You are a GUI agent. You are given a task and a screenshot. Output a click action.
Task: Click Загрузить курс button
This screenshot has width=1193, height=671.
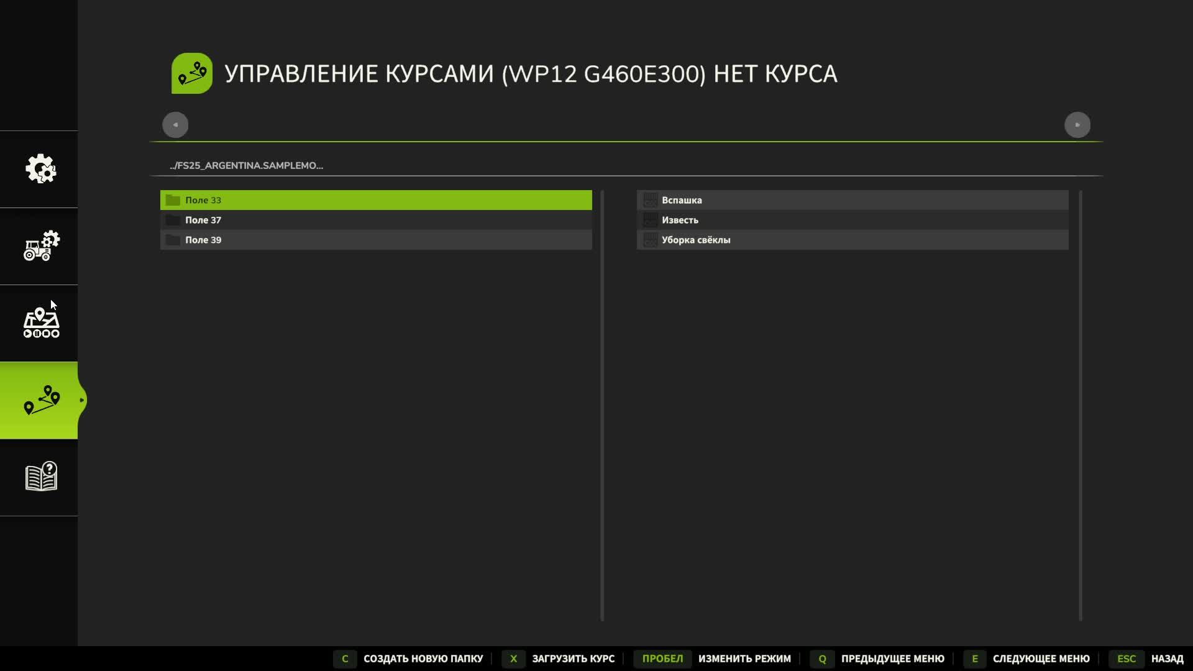click(x=573, y=659)
